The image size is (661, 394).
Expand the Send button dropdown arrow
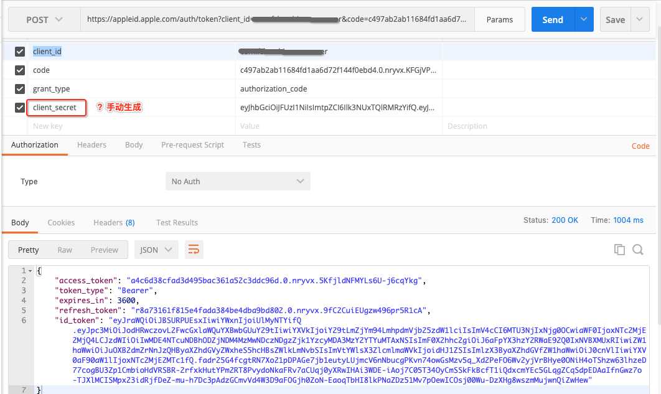[x=584, y=19]
